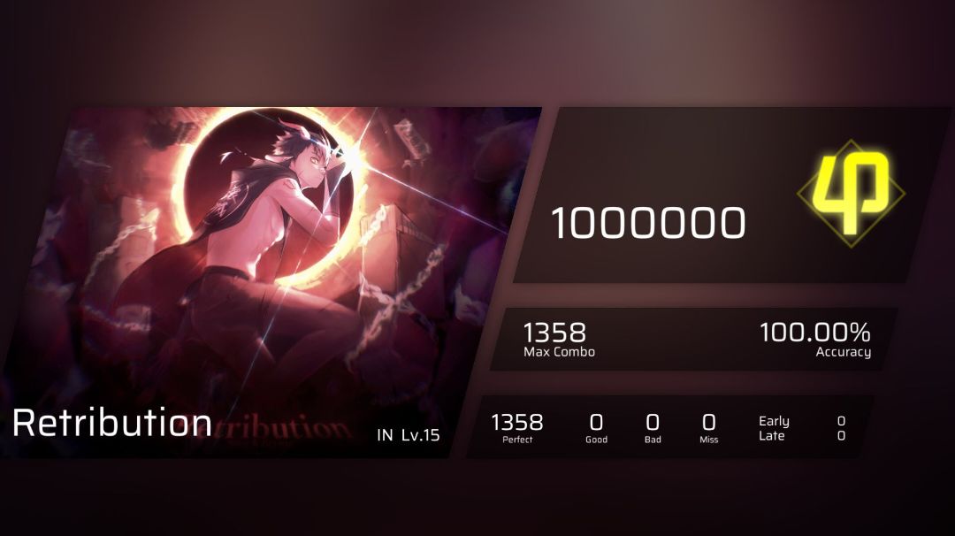Click the 1358 Perfect count
This screenshot has height=536, width=955.
(x=517, y=422)
